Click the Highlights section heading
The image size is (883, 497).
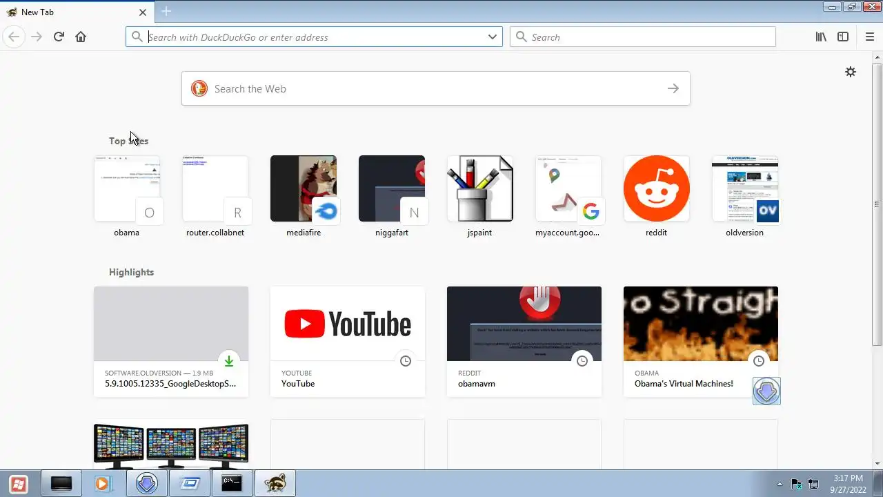[x=131, y=272]
